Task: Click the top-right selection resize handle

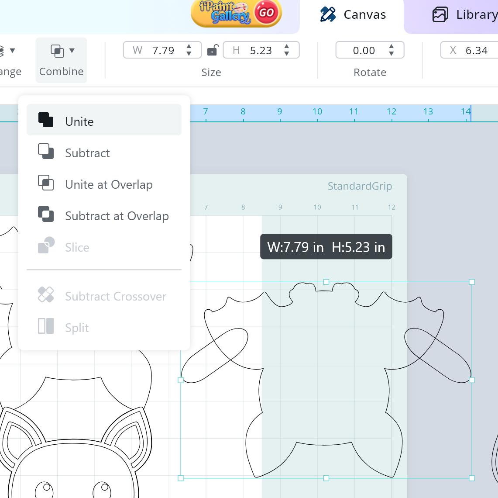Action: coord(472,282)
